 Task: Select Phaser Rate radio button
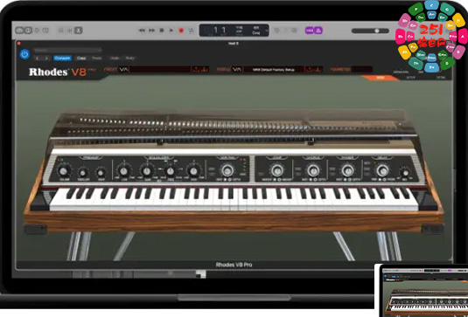click(x=346, y=180)
